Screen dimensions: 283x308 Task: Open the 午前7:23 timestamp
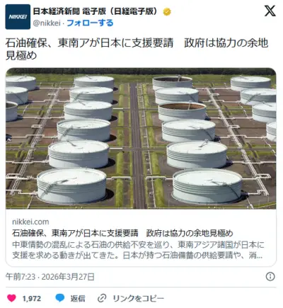coord(21,277)
